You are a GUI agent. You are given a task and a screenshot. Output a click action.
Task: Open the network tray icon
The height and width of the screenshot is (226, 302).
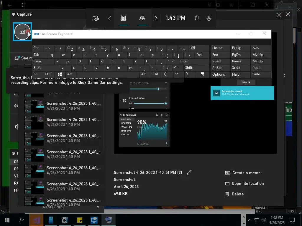[x=257, y=220]
